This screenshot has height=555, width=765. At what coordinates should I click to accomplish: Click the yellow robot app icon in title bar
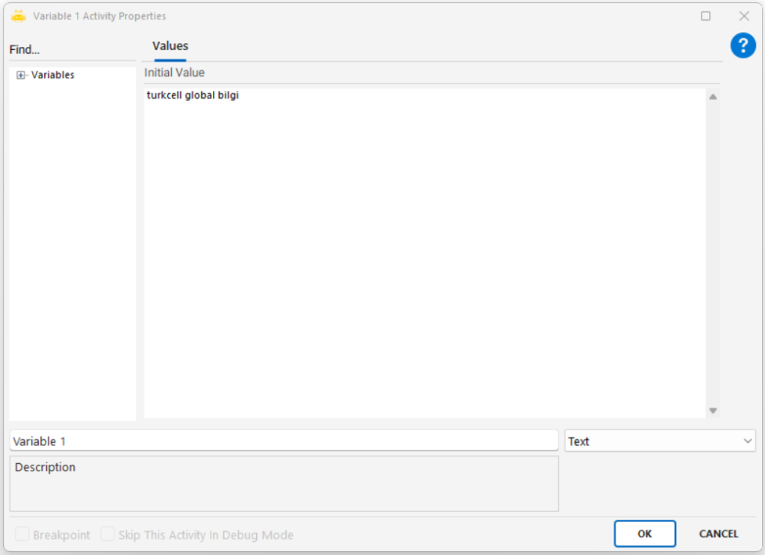coord(19,16)
